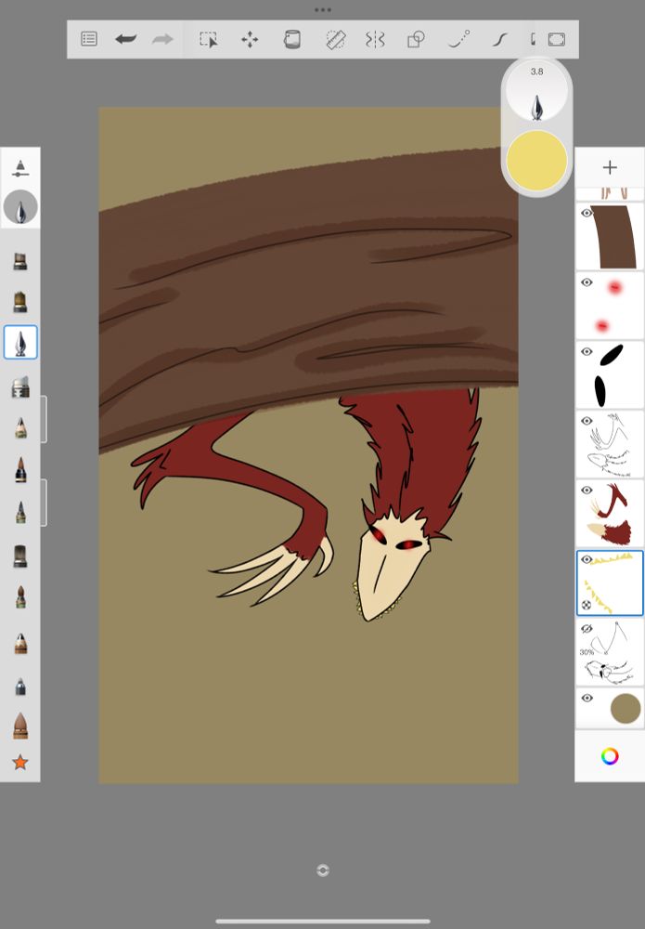This screenshot has width=645, height=929.
Task: Open the orange star favorite brushes
Action: pos(20,762)
